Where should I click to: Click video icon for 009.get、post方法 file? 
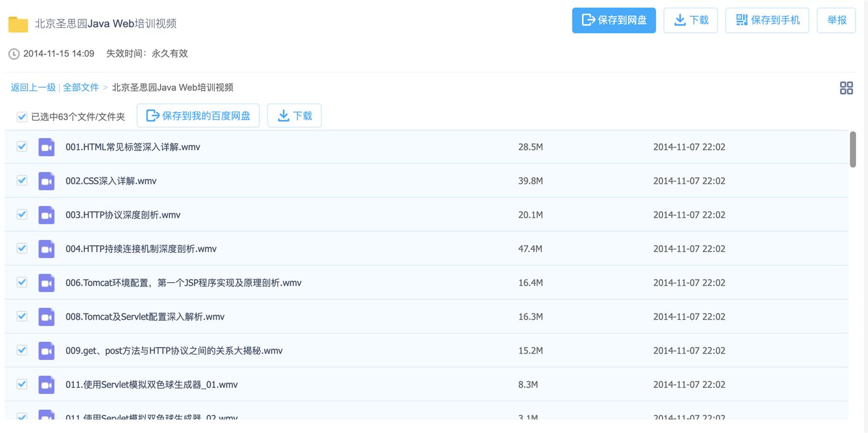46,351
